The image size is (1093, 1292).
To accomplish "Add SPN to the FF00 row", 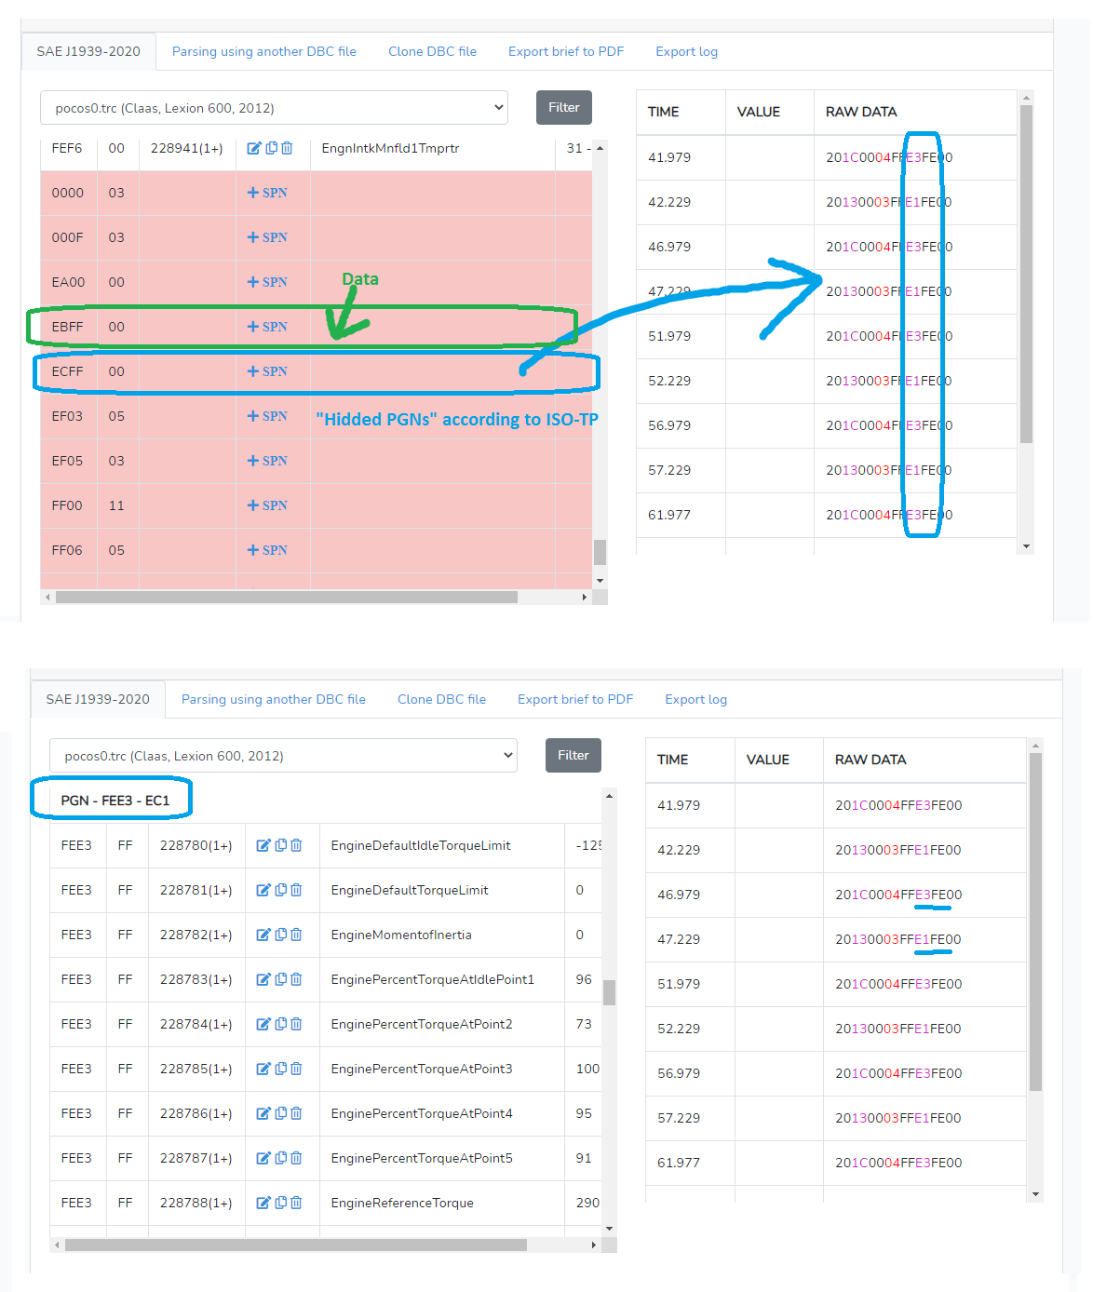I will [267, 505].
